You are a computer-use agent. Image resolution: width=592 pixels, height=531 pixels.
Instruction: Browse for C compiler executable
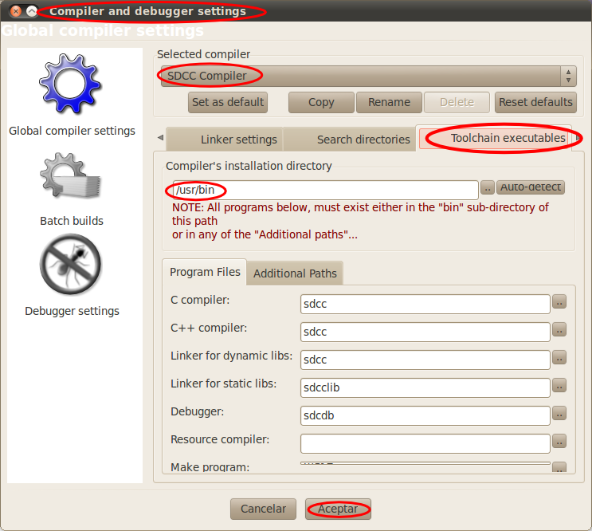tap(559, 303)
